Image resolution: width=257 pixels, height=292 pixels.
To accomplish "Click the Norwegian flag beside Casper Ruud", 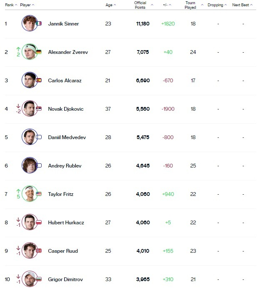I will (39, 251).
